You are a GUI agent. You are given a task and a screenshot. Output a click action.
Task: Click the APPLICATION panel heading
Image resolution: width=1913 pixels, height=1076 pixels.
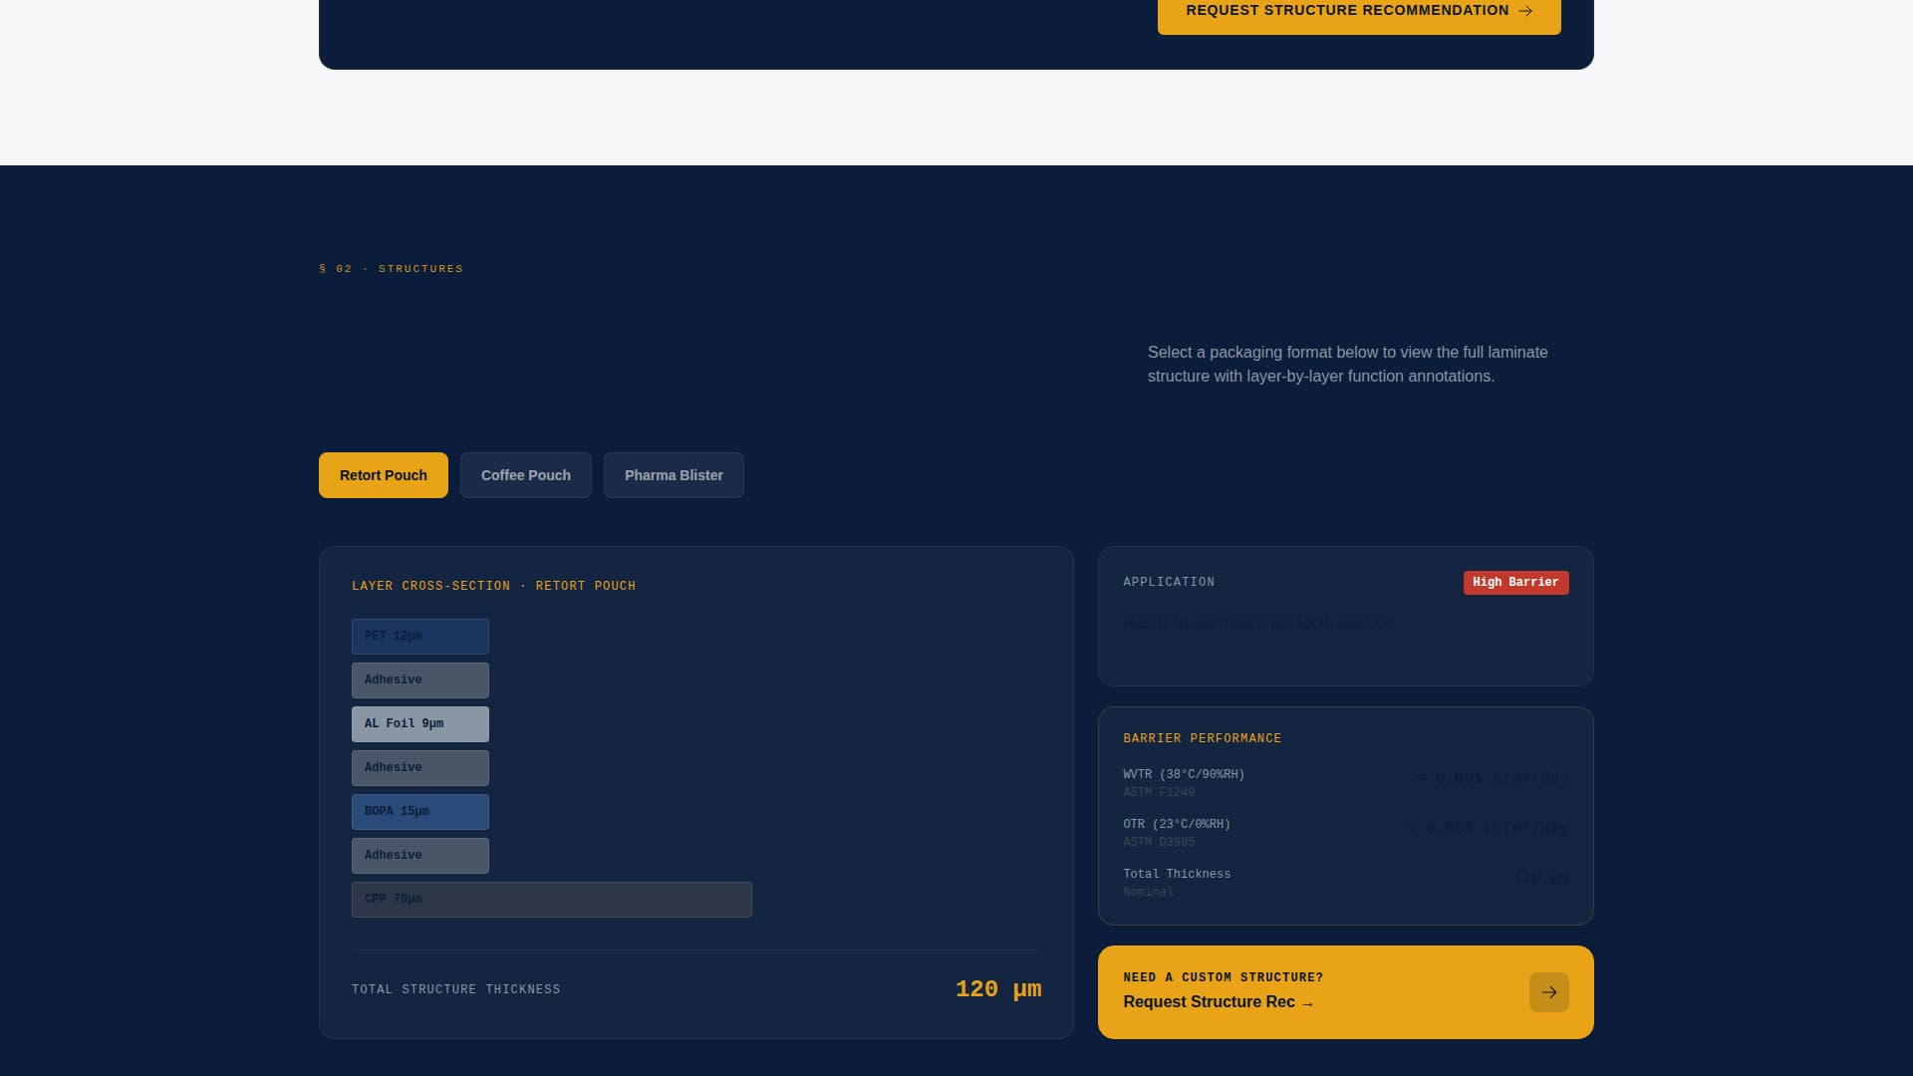point(1169,582)
